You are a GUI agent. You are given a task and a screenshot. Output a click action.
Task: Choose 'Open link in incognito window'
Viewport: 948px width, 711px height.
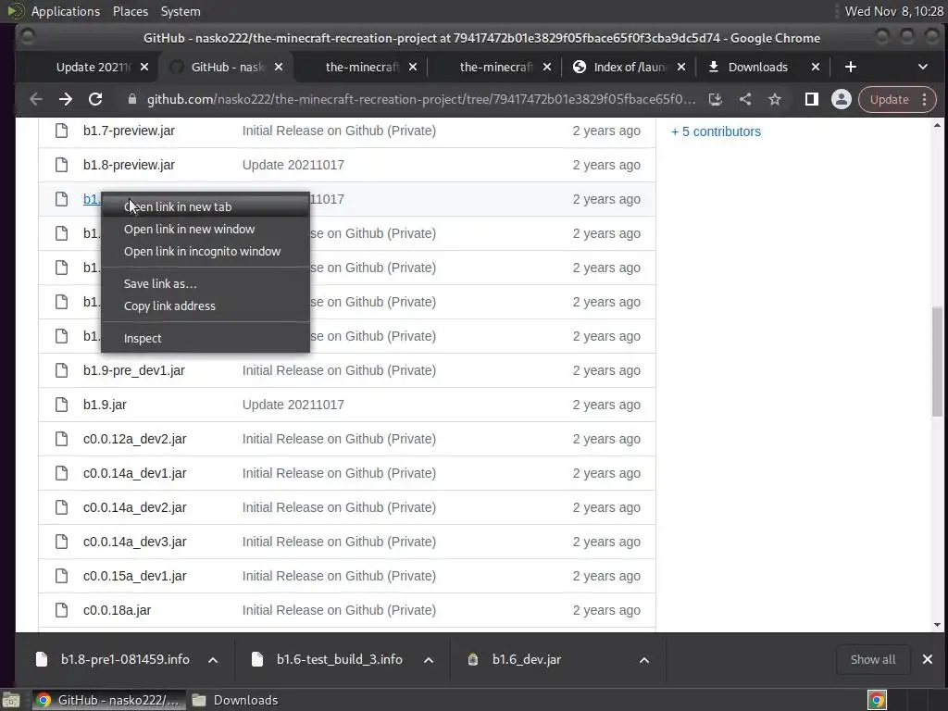point(206,252)
